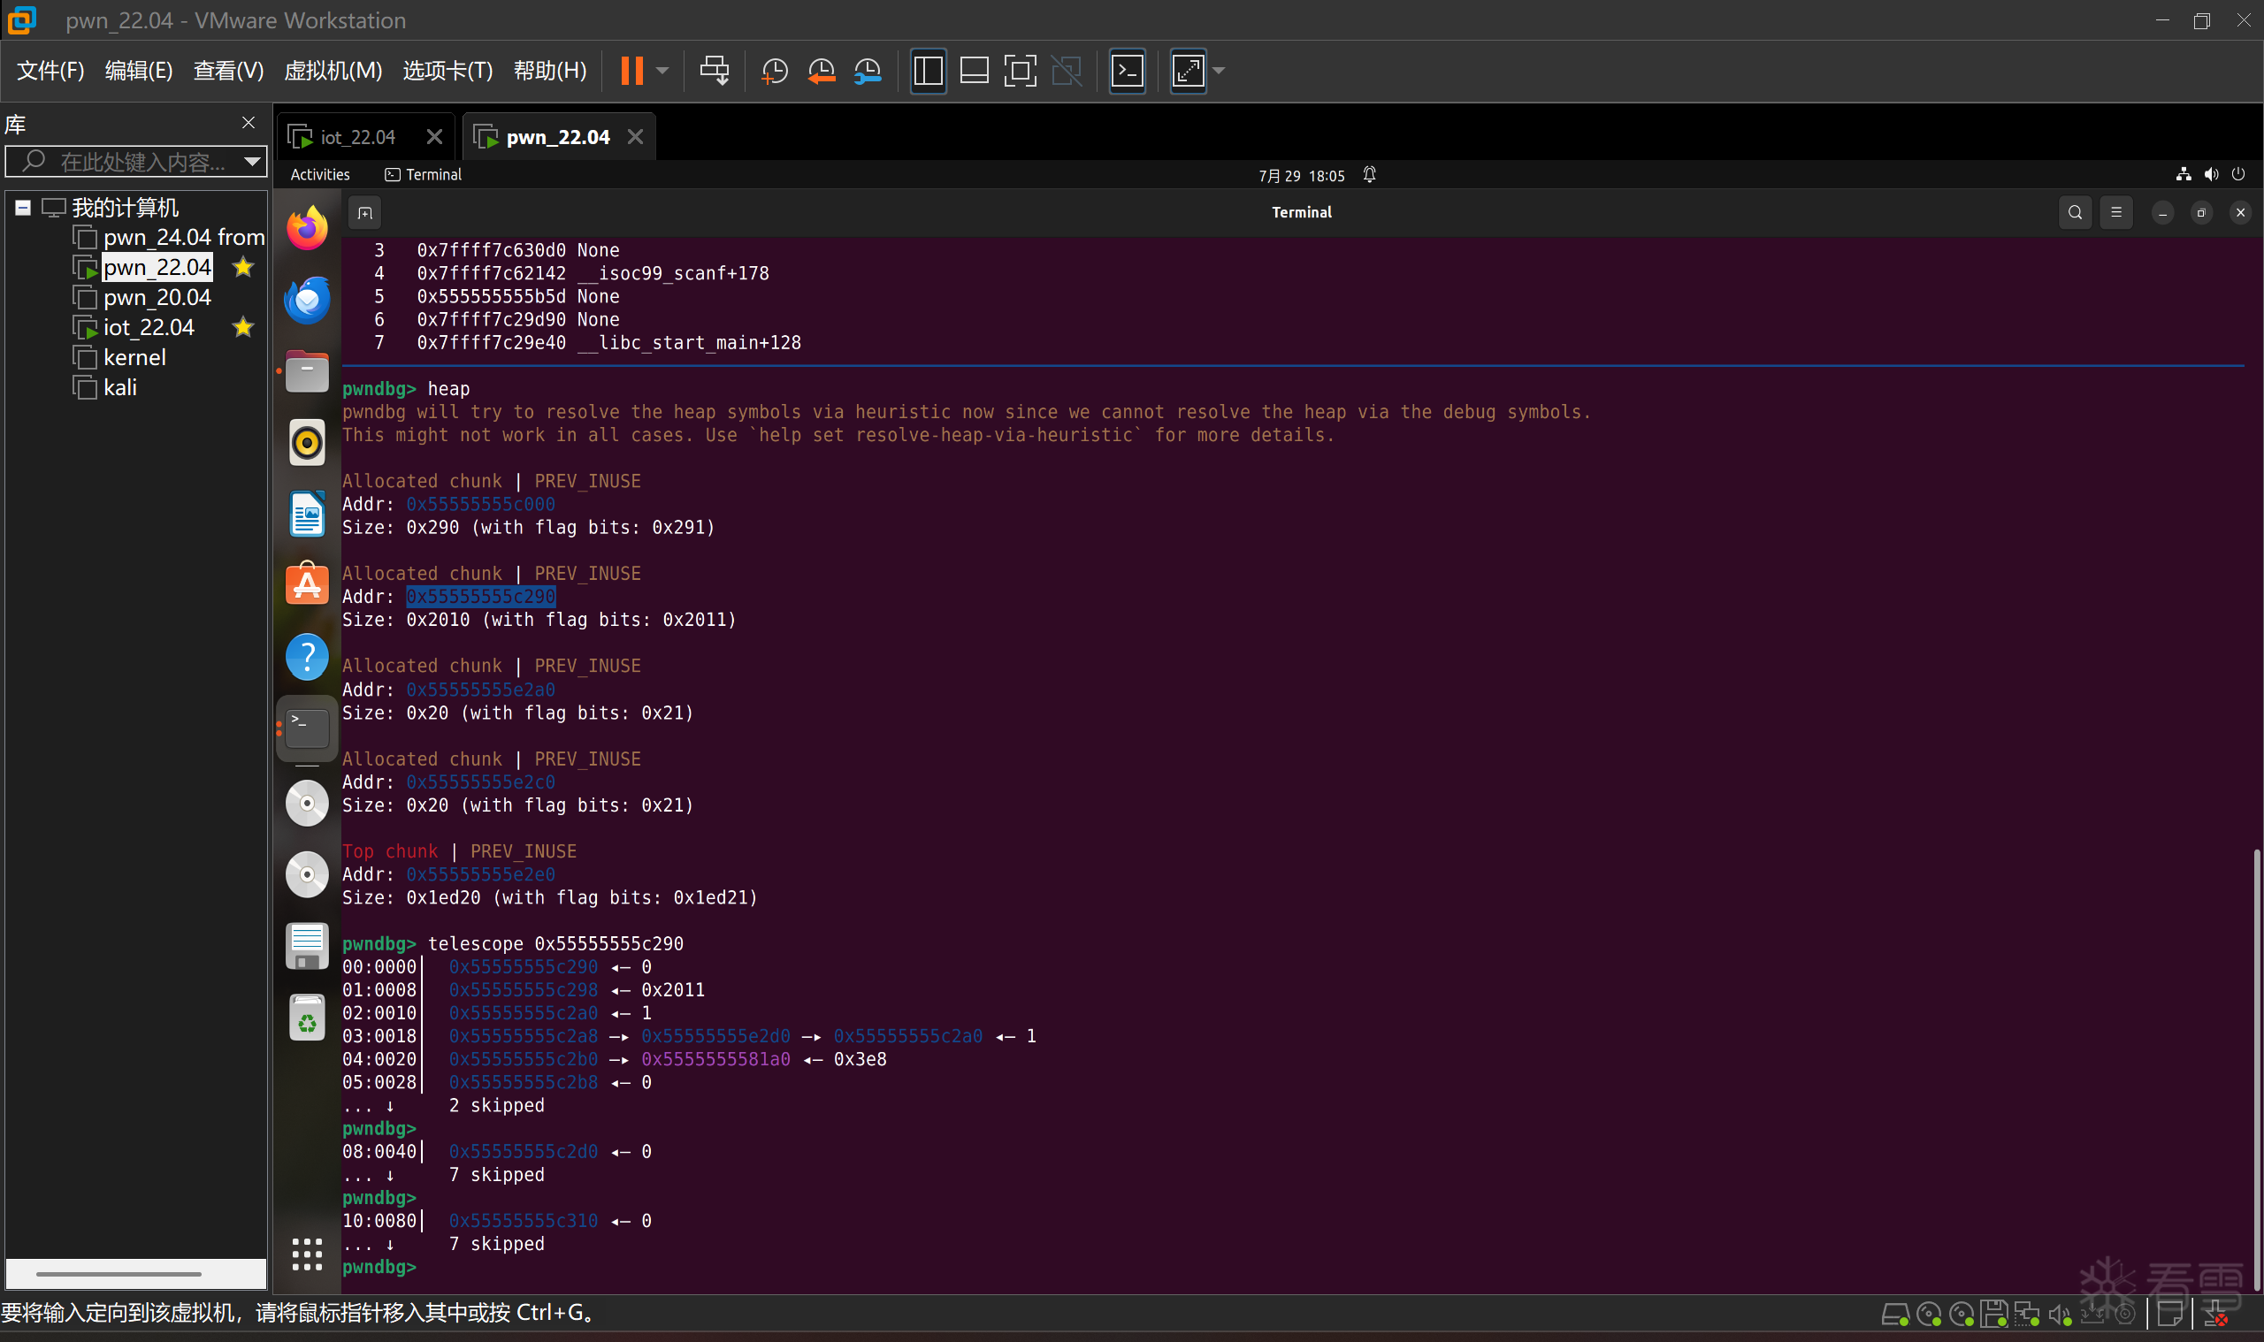Select kali in the library tree

tap(119, 388)
